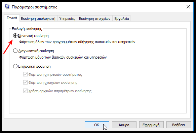Click the system configuration icon in title bar

[x=7, y=7]
